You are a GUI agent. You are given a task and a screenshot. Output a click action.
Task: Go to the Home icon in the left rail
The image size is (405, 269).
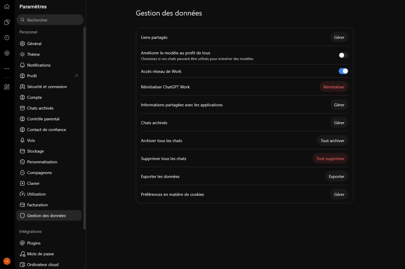click(x=7, y=7)
